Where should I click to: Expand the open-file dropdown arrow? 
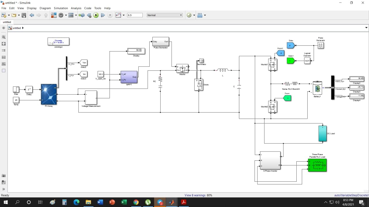[x=18, y=15]
